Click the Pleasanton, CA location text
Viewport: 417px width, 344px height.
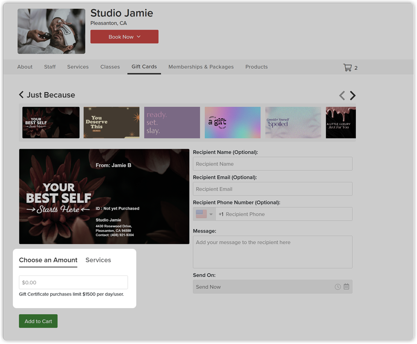tap(108, 23)
